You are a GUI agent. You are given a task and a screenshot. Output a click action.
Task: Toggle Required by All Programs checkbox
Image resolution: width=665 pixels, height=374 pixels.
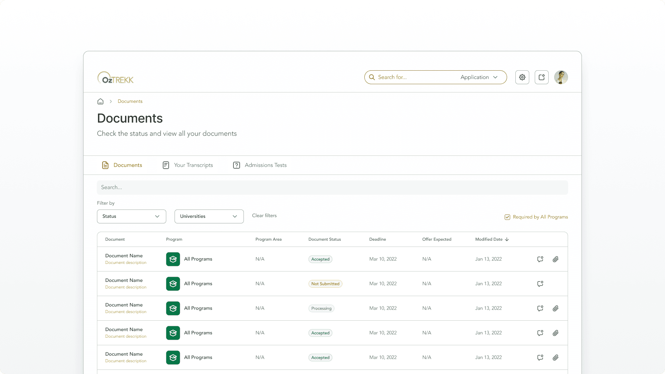point(507,217)
